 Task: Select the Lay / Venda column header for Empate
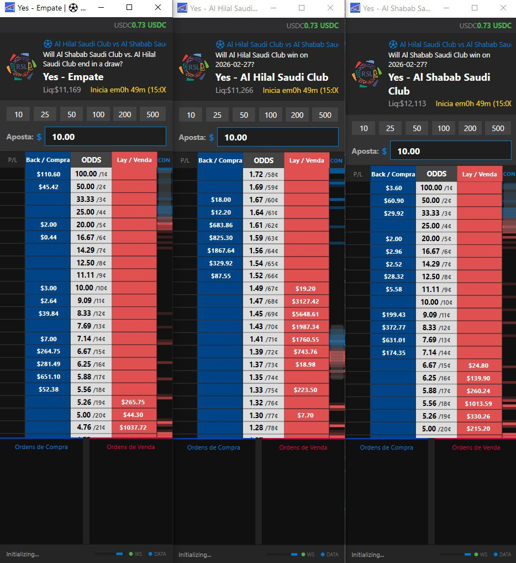[x=134, y=160]
